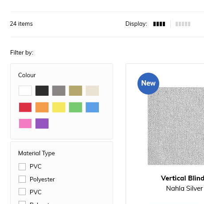The height and width of the screenshot is (204, 204).
Task: Choose the yellow colour swatch
Action: tap(59, 107)
